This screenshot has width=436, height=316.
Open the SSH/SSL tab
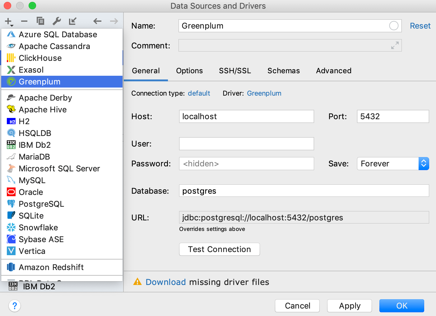(x=235, y=71)
